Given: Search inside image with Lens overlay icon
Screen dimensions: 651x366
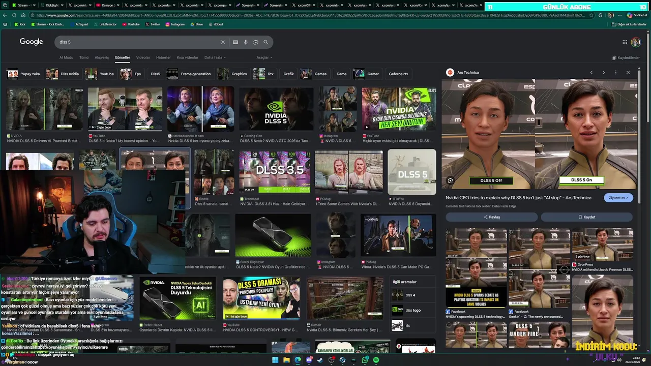Looking at the screenshot, I should click(450, 180).
